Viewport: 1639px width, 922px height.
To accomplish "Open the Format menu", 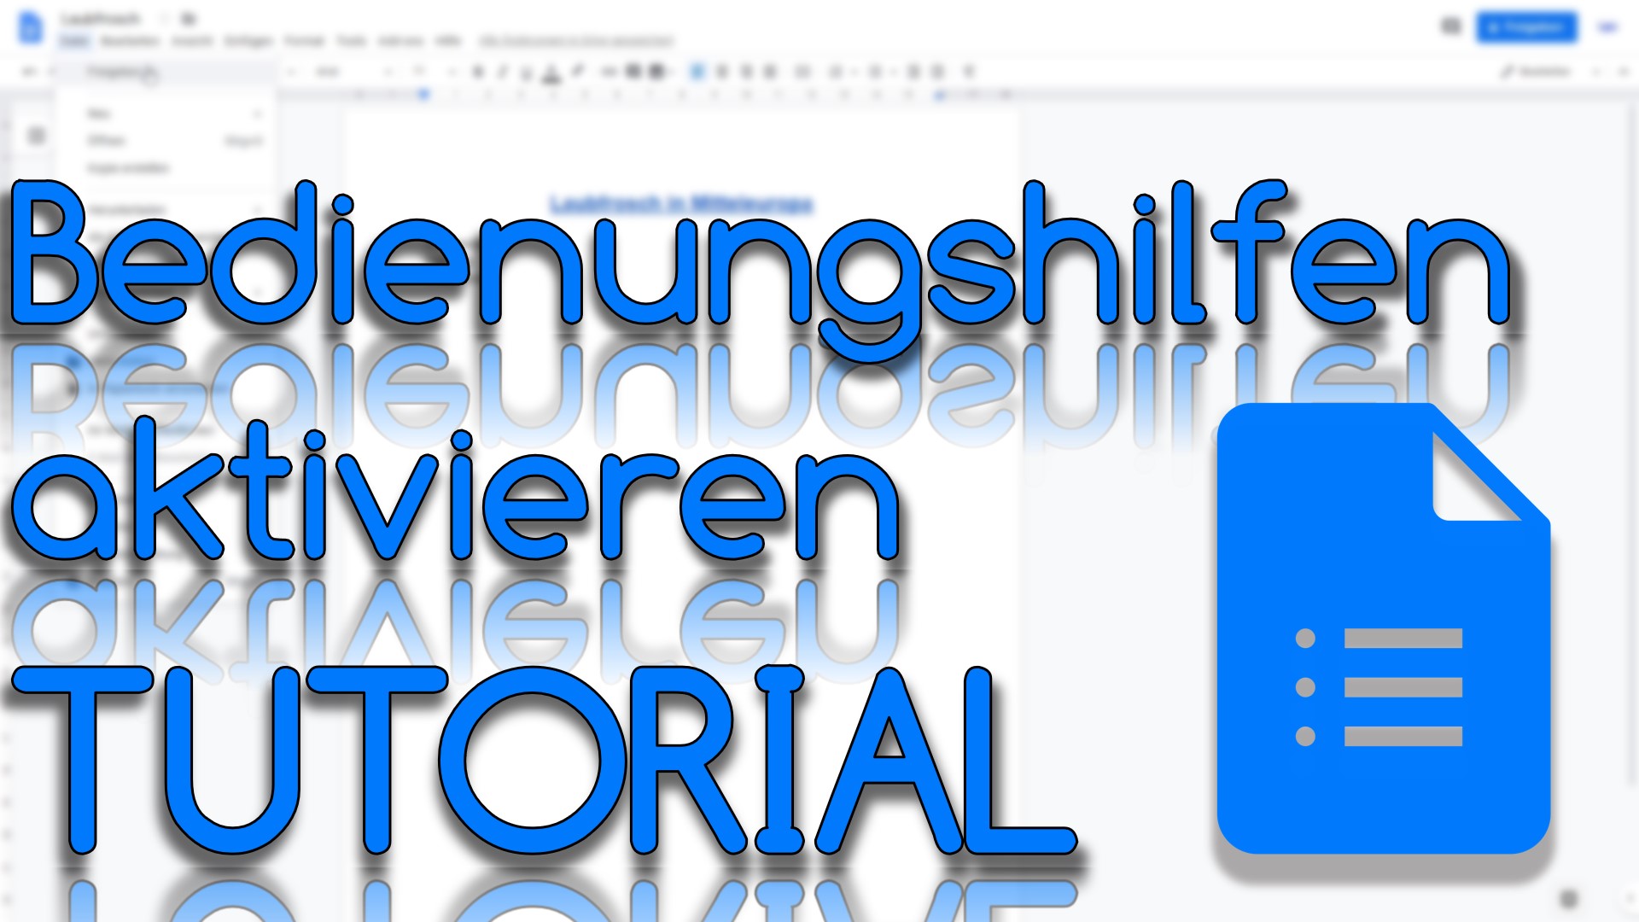I will click(x=304, y=41).
